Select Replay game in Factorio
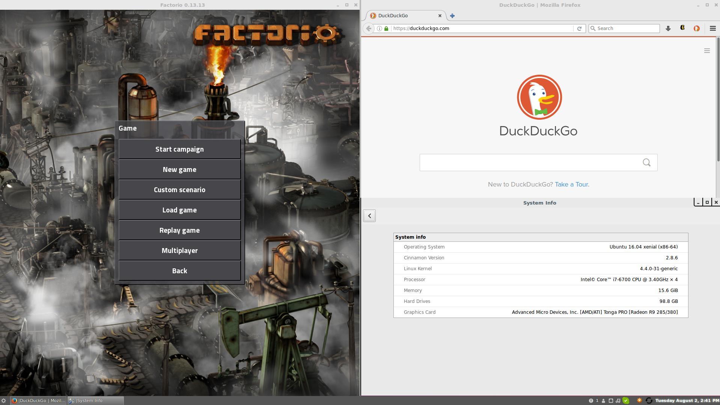 tap(179, 230)
